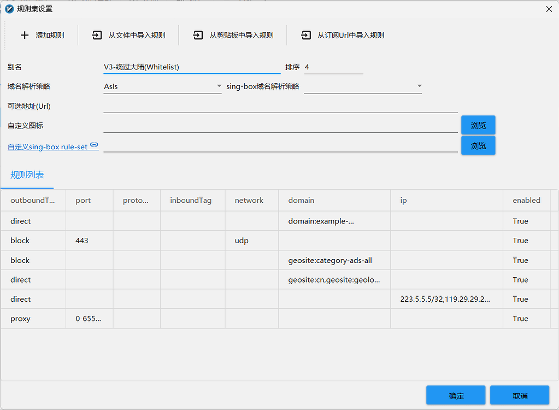Sort by the enabled column header
The height and width of the screenshot is (410, 559).
(x=527, y=201)
